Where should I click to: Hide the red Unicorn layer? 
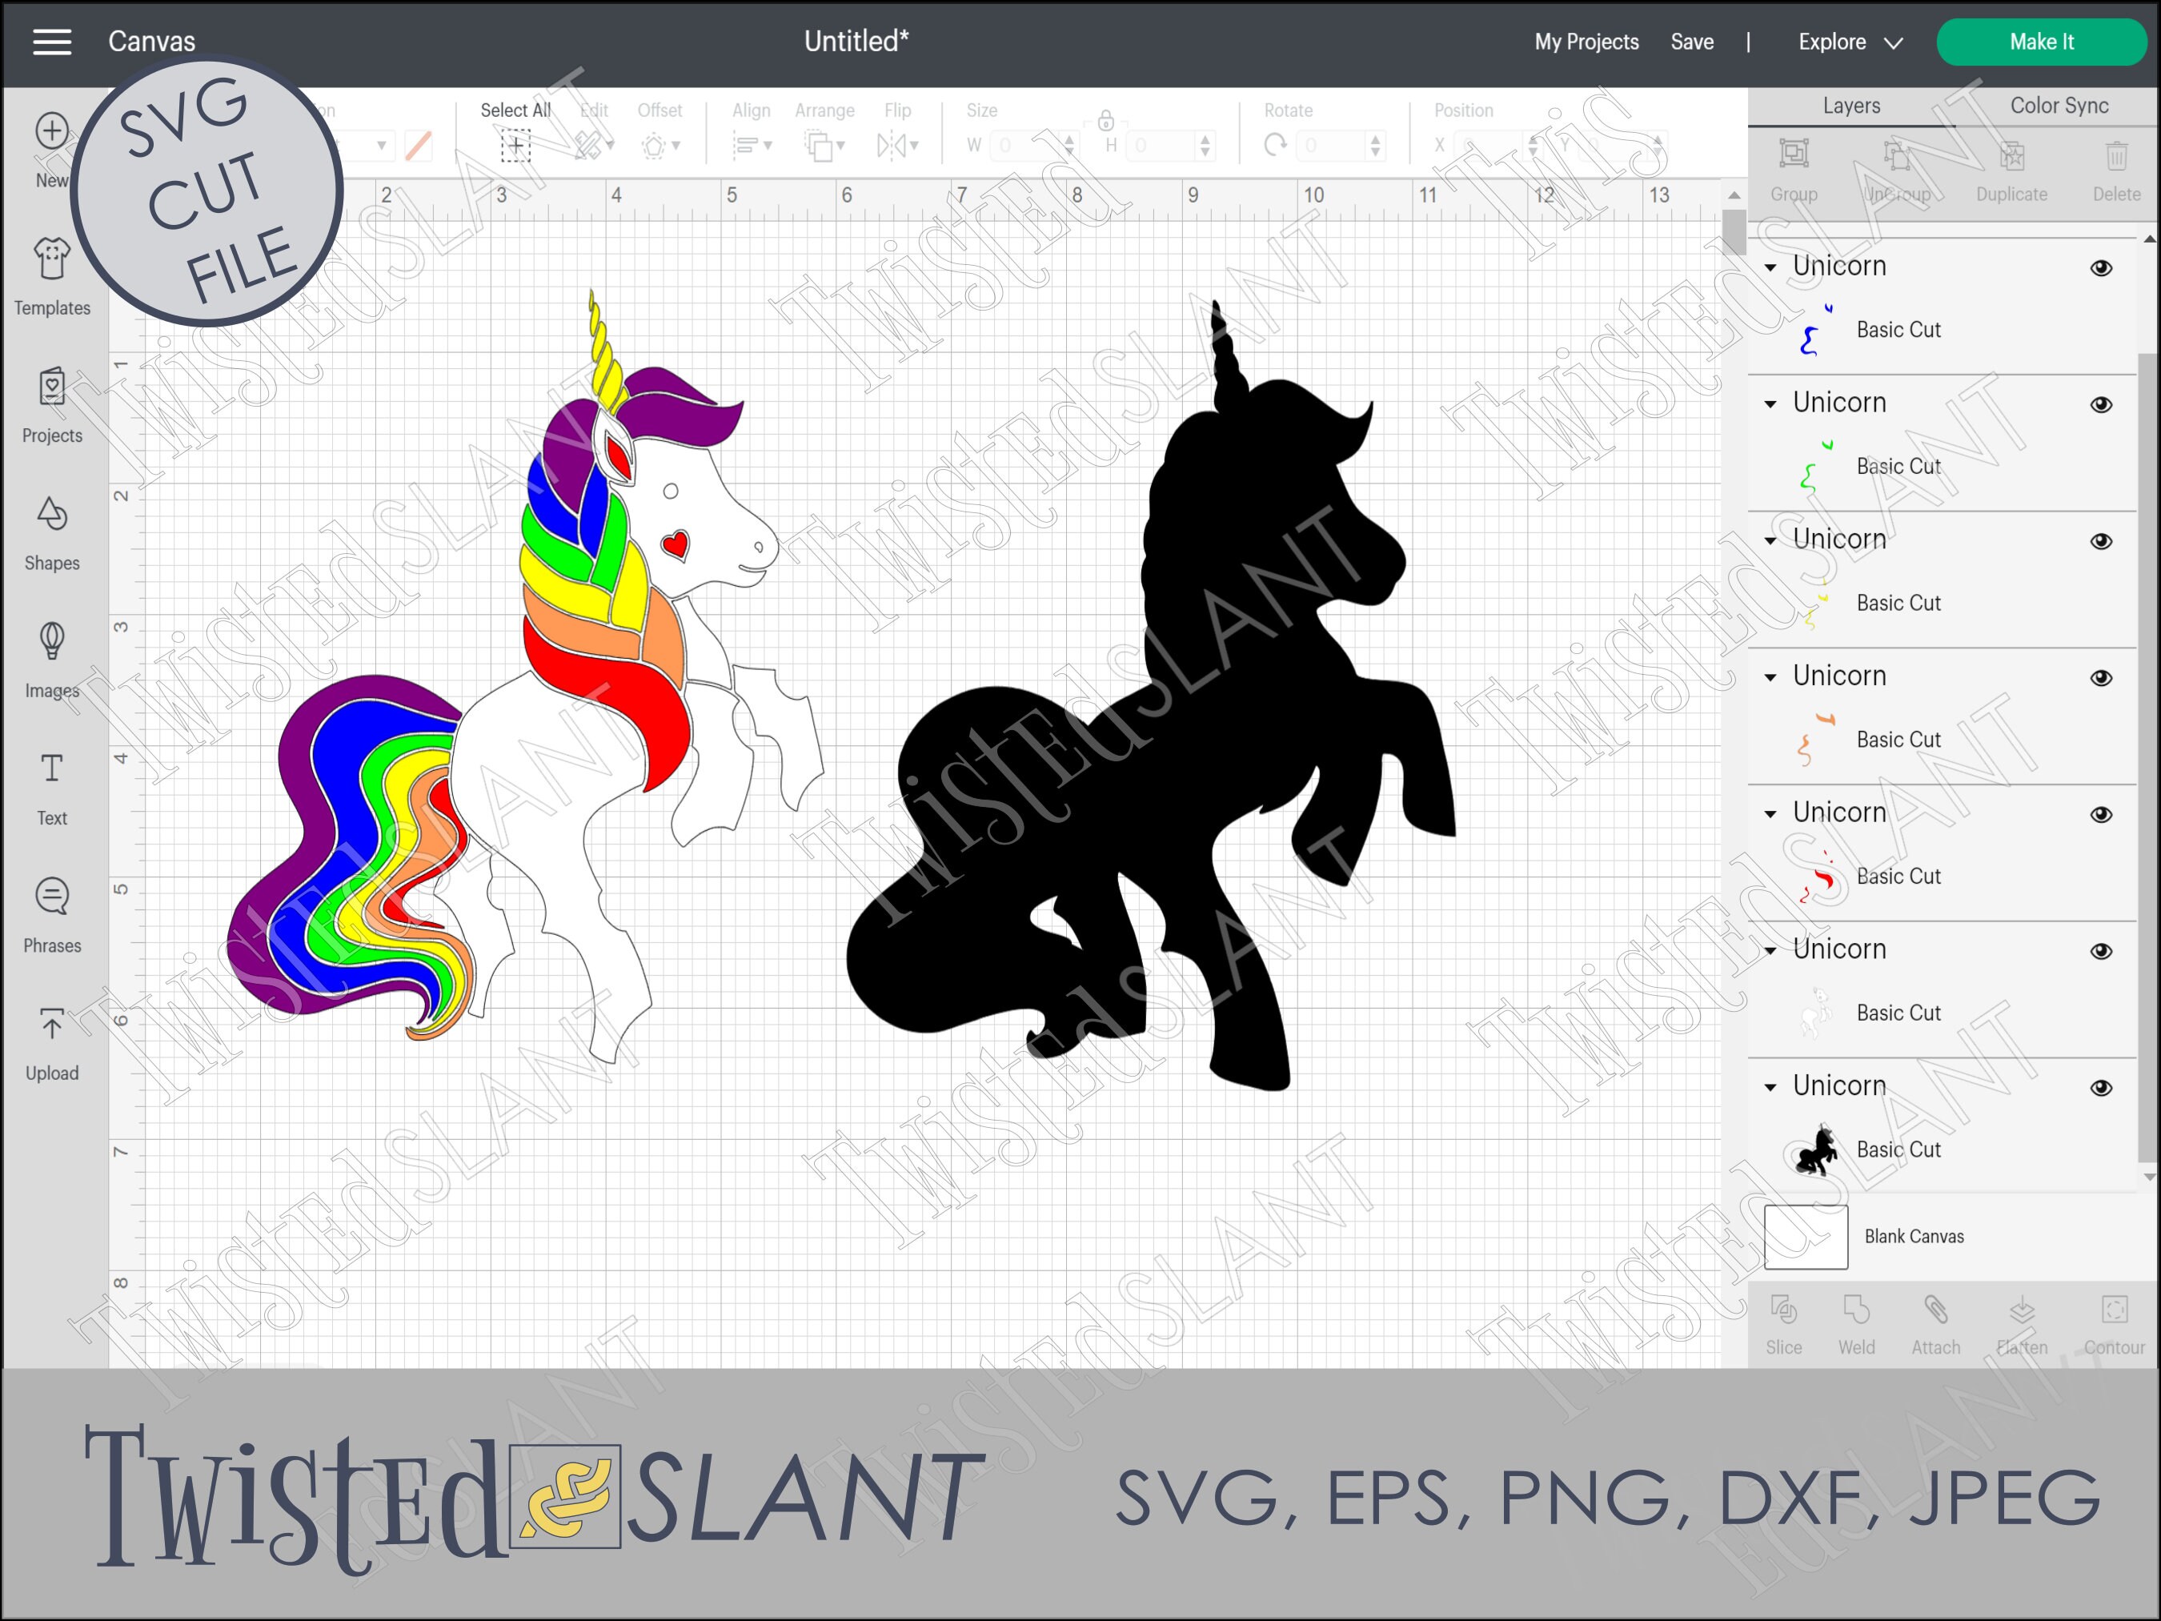[2102, 815]
